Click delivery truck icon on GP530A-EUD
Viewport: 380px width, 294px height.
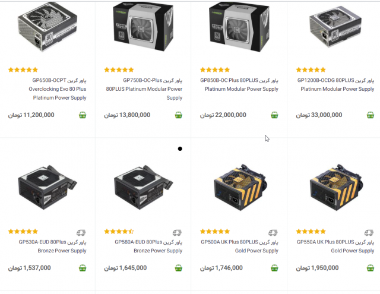81,233
